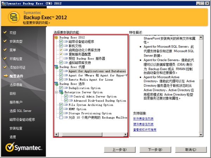Image resolution: width=211 pixels, height=158 pixels.
Task: Toggle Remote Media Agent for Linux checkbox
Action: [61, 79]
